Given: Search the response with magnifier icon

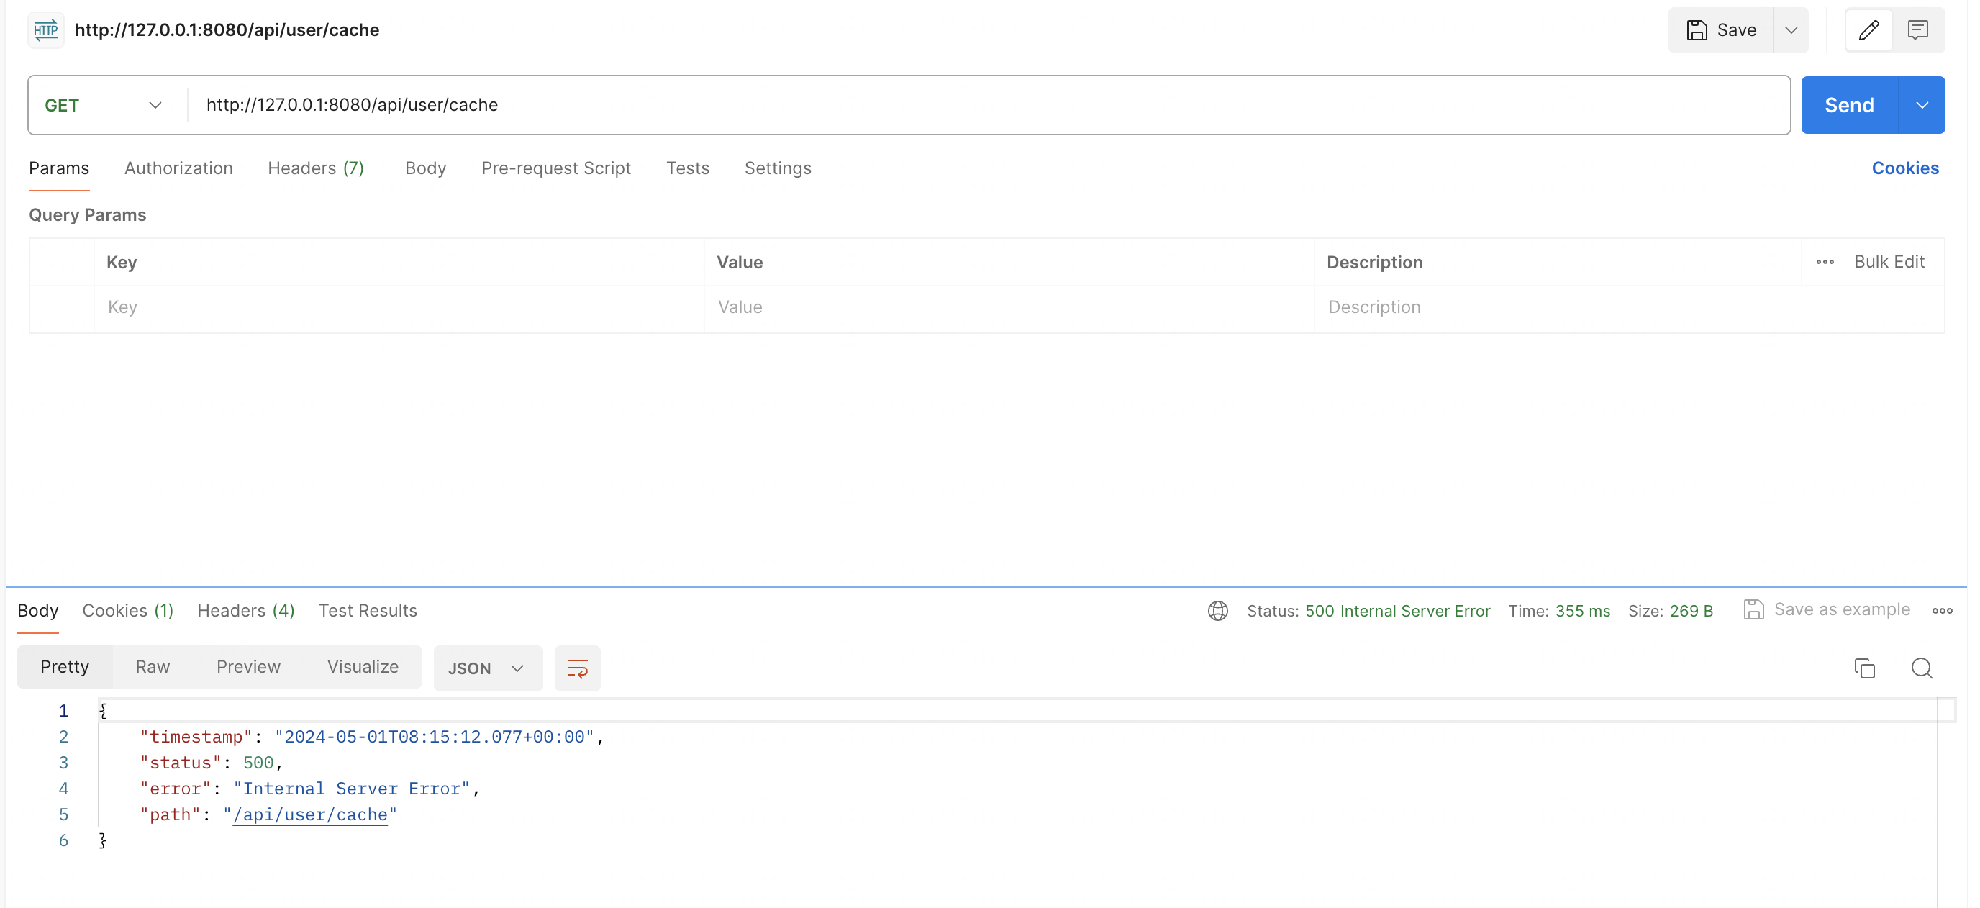Looking at the screenshot, I should [1922, 668].
